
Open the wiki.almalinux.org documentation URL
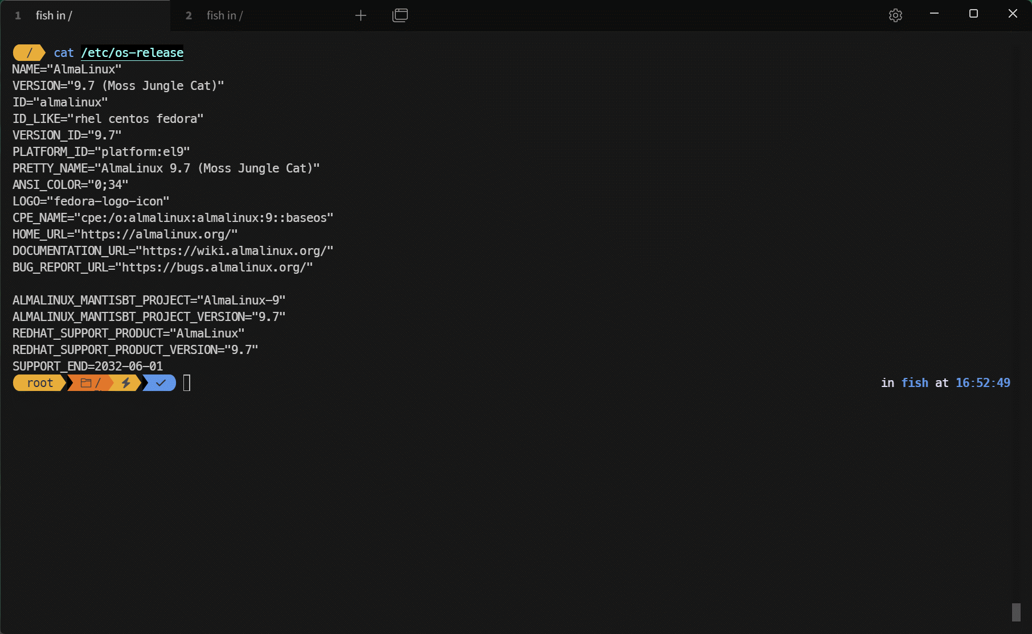tap(234, 251)
